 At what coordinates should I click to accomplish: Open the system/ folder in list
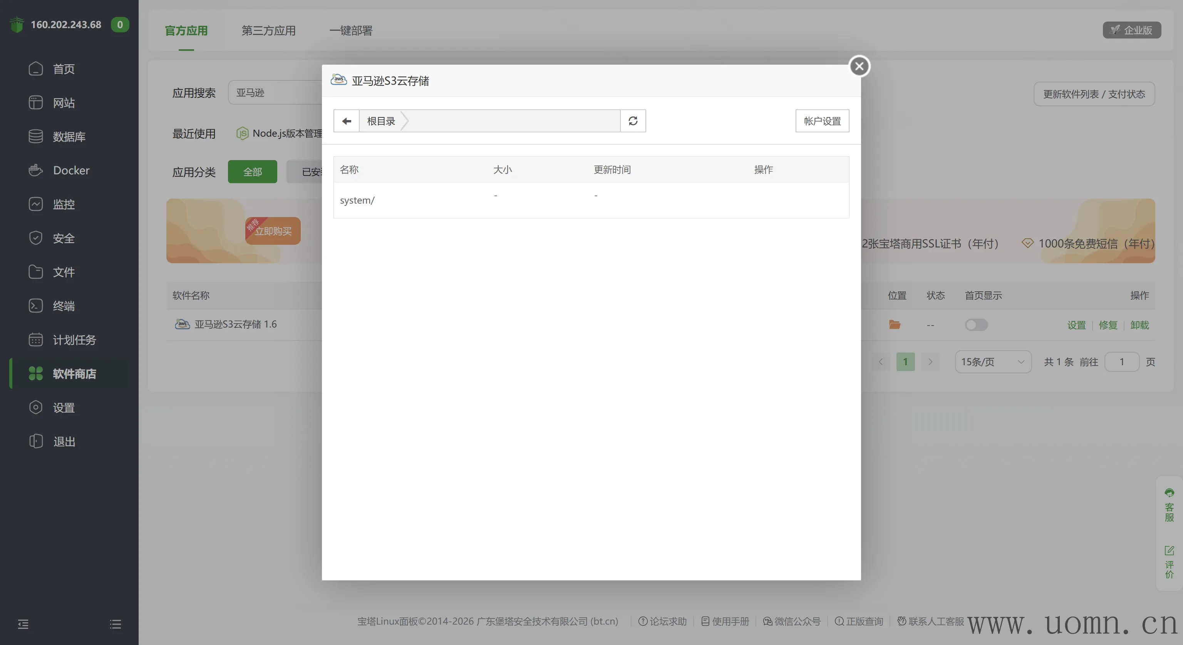357,200
